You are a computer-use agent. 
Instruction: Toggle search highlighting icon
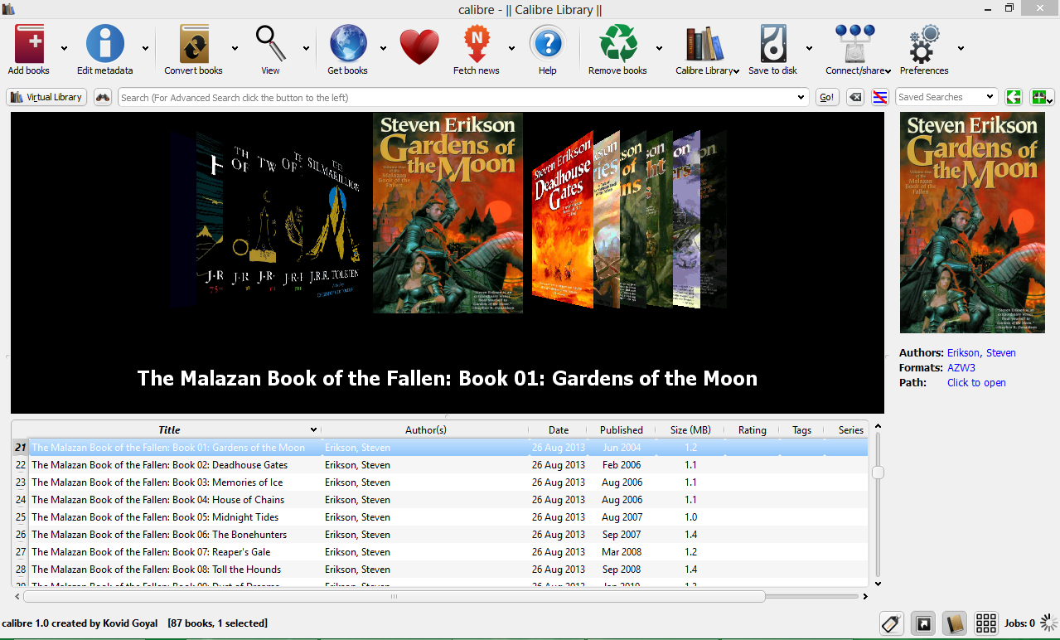[x=880, y=97]
